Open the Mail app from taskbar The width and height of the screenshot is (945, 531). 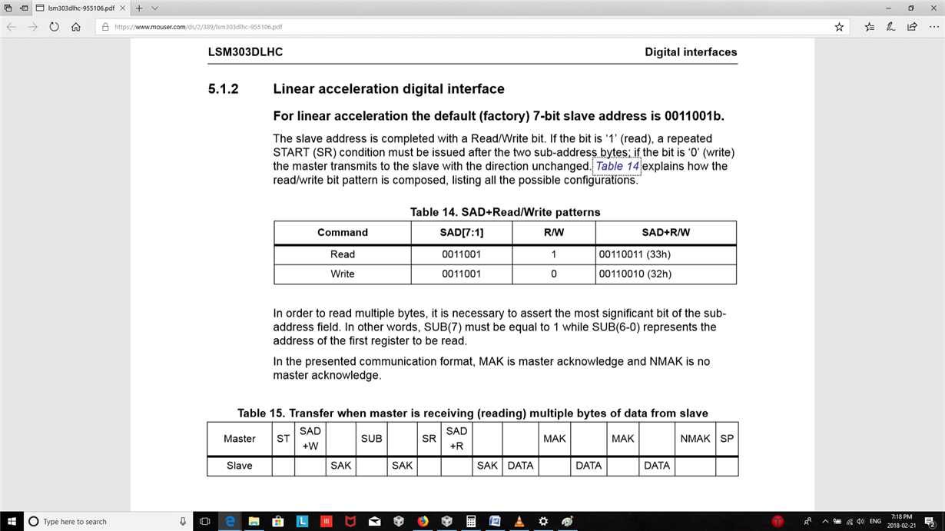[374, 521]
